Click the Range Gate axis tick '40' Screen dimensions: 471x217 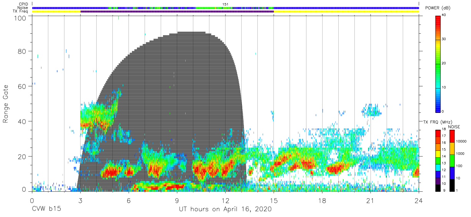[x=22, y=121]
